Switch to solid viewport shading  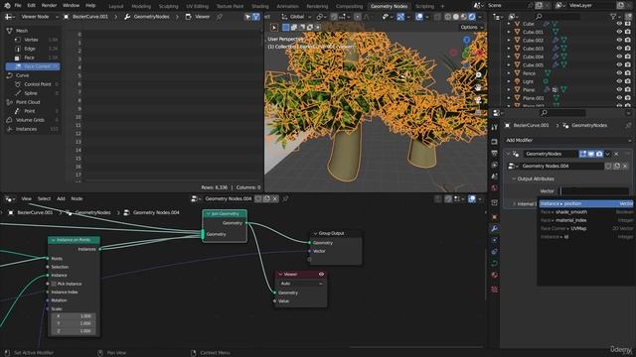point(456,17)
